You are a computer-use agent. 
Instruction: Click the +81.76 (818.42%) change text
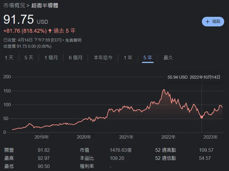coord(25,31)
